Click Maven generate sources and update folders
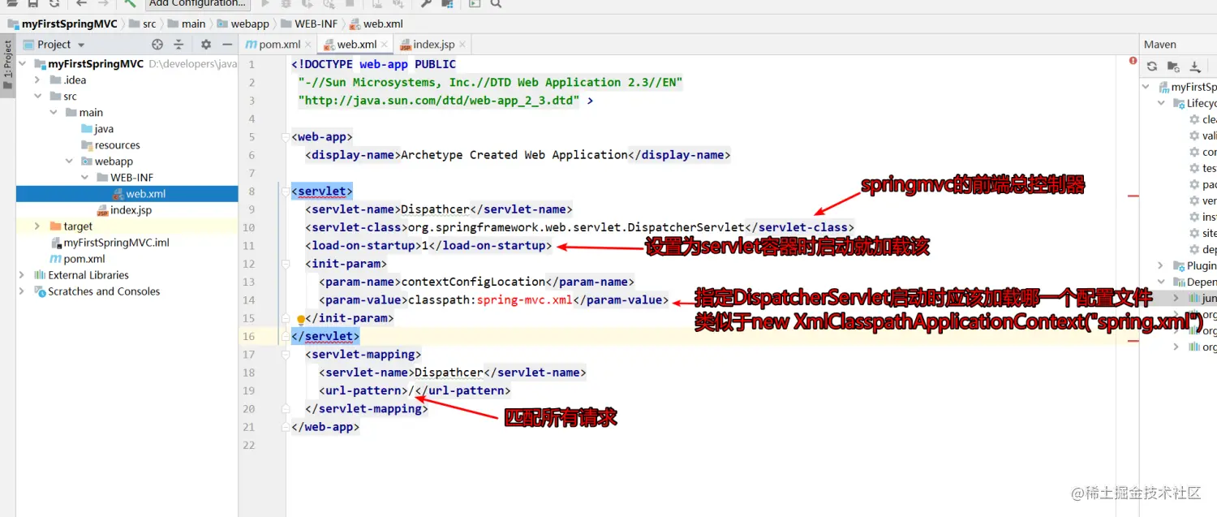Viewport: 1217px width, 517px height. (1173, 67)
